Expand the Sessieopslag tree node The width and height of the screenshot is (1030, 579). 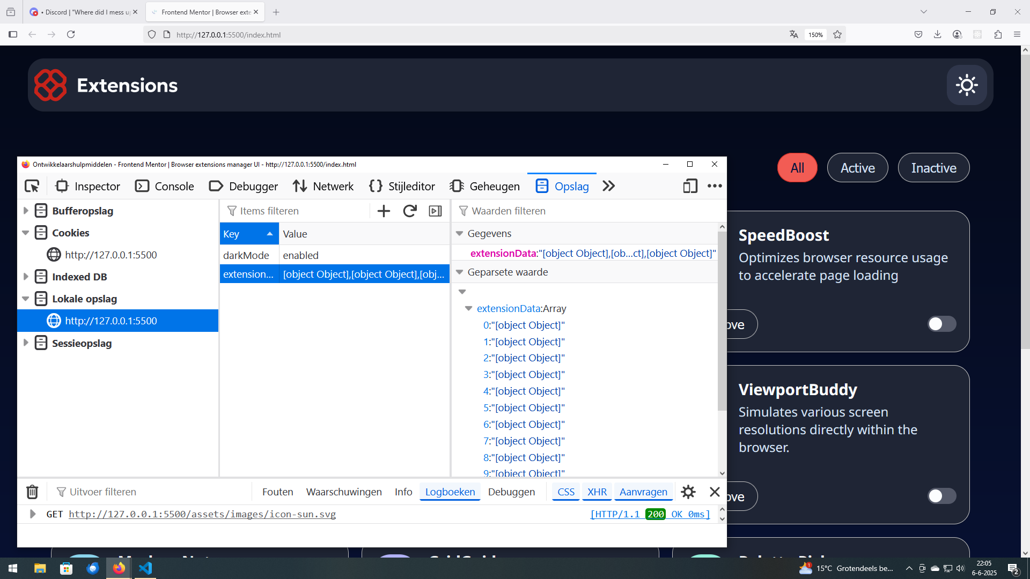tap(26, 343)
